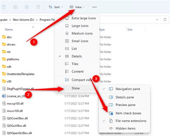Select msvcp100.dll file

[x=13, y=103]
